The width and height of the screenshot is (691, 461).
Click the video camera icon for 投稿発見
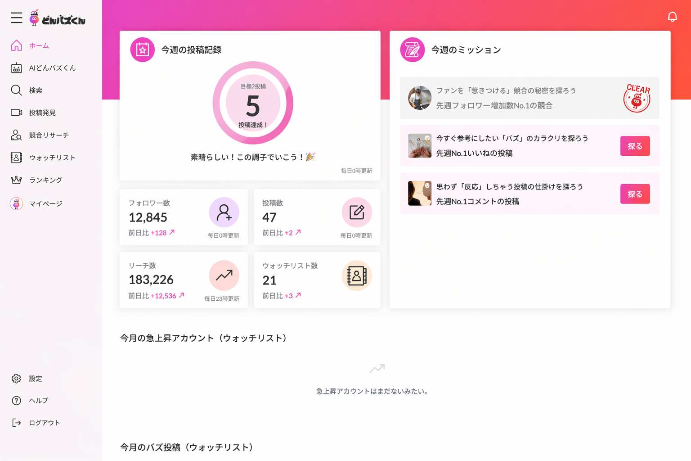(16, 113)
